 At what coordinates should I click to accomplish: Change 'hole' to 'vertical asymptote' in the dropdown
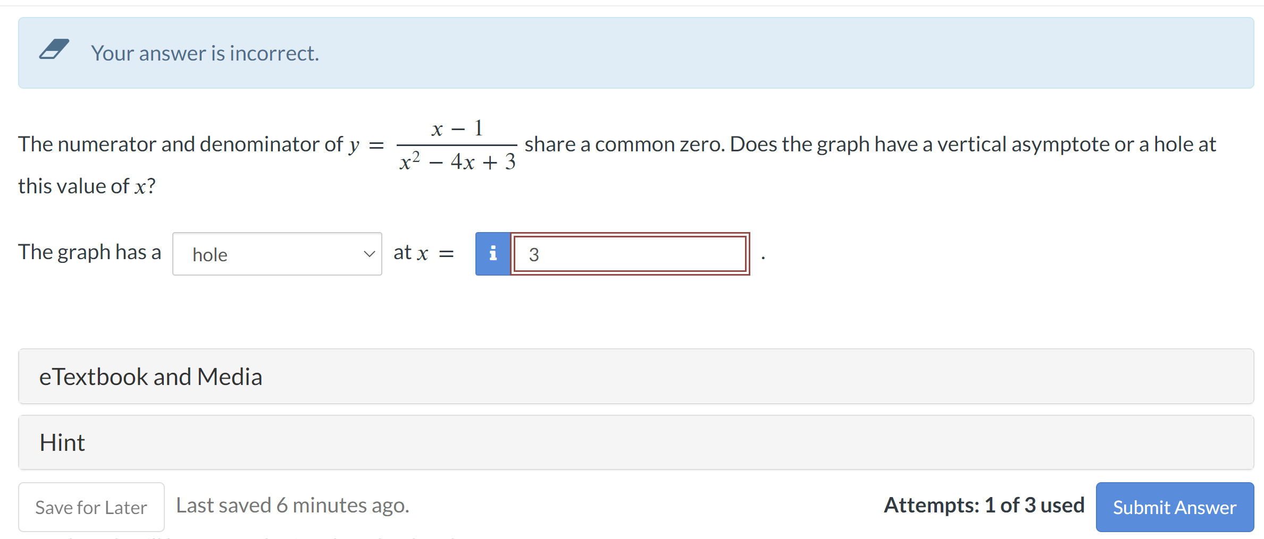pos(277,254)
